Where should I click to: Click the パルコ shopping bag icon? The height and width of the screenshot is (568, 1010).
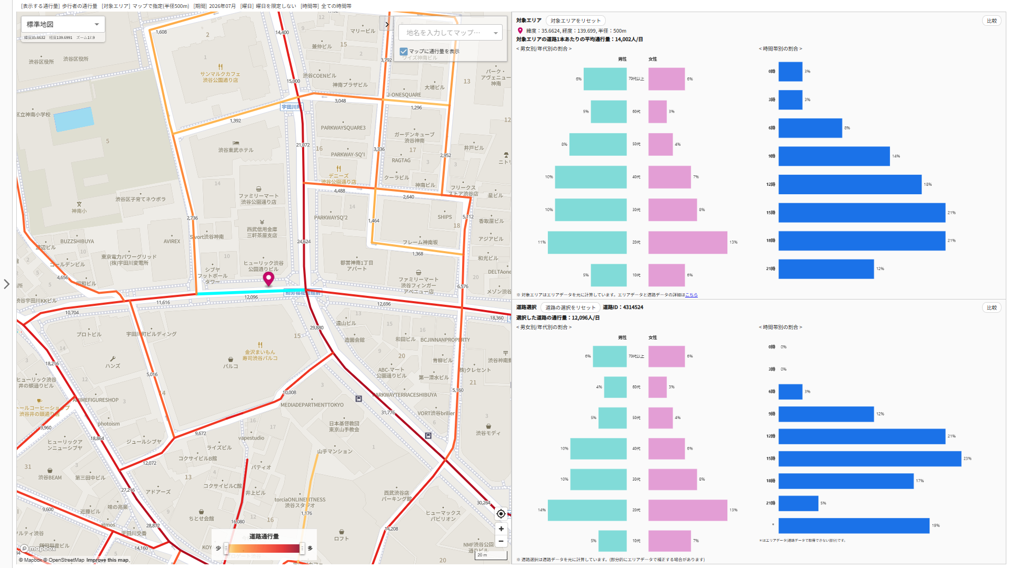[231, 360]
